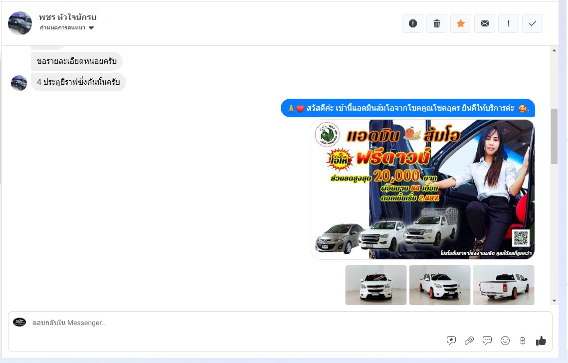Click the baht payment request icon
568x363 pixels.
(x=522, y=341)
